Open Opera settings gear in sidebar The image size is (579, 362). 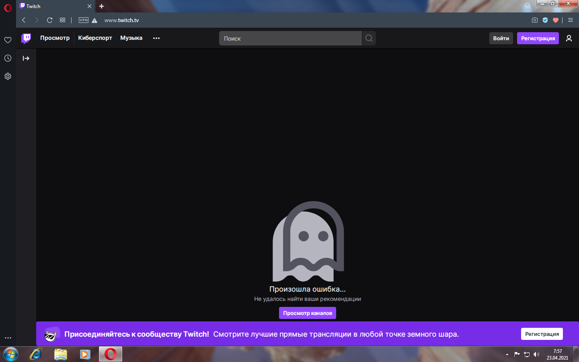coord(8,76)
